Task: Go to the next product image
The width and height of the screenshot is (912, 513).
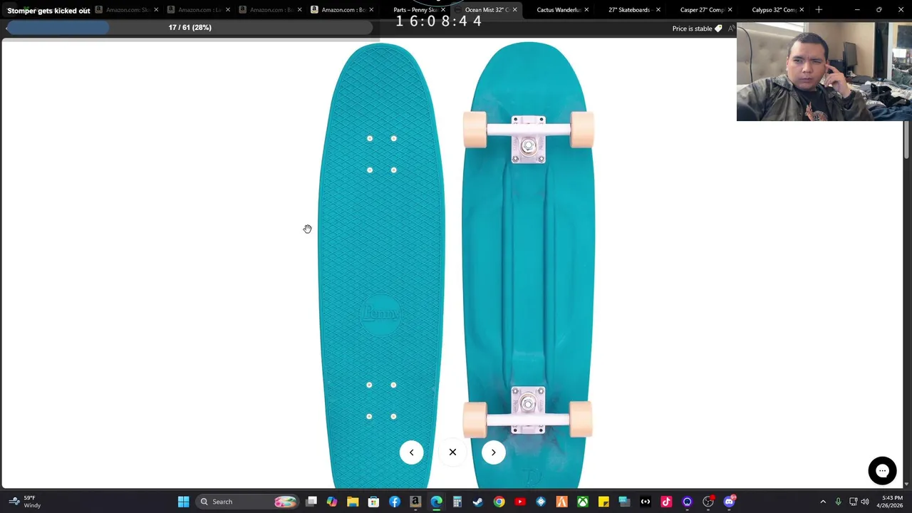Action: click(493, 452)
